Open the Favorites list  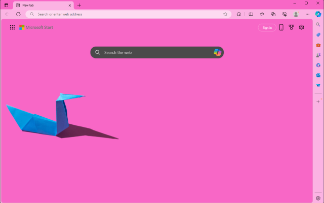262,14
